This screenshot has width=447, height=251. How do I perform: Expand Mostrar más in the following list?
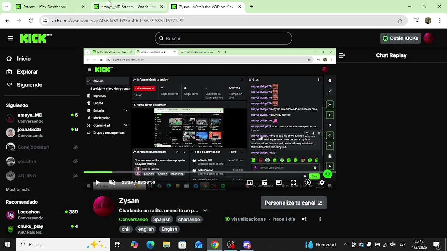click(x=18, y=189)
